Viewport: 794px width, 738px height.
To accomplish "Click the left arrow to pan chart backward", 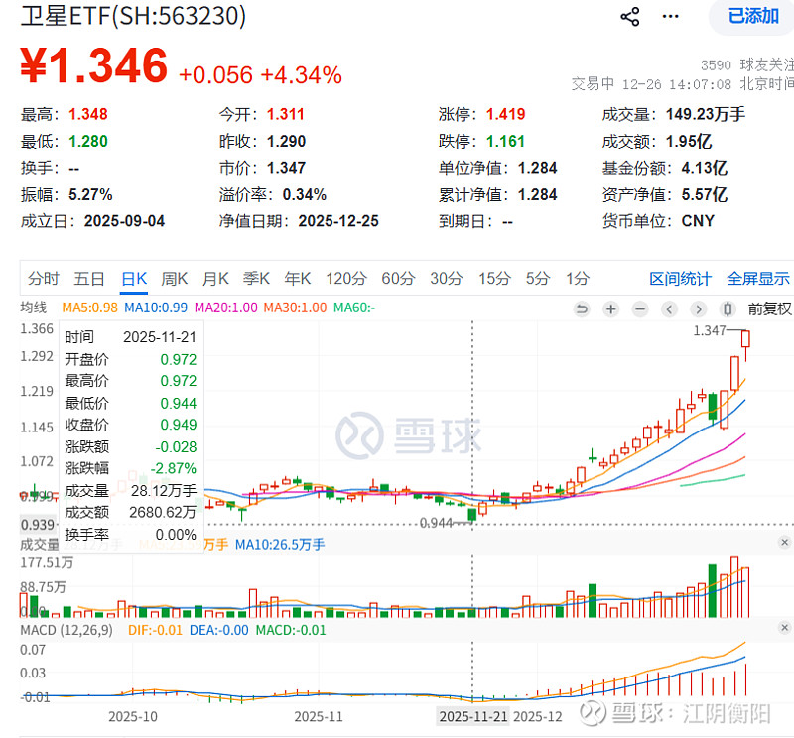I will click(x=669, y=309).
